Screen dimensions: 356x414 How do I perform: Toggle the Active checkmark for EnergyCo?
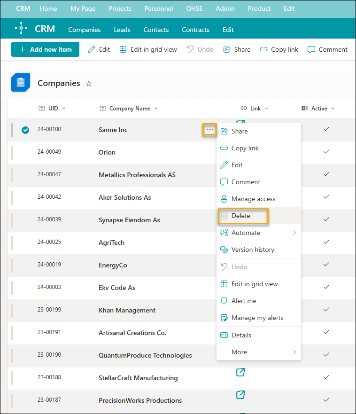click(326, 264)
